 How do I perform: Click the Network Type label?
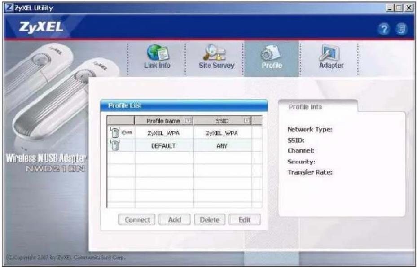tap(310, 130)
